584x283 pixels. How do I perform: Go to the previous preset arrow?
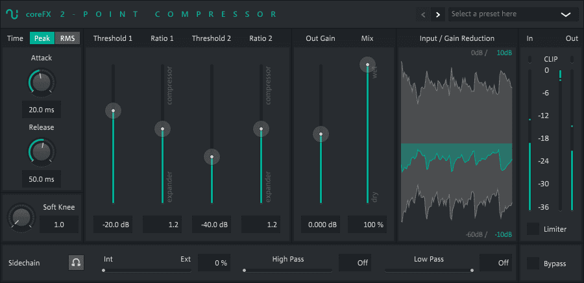[x=423, y=14]
